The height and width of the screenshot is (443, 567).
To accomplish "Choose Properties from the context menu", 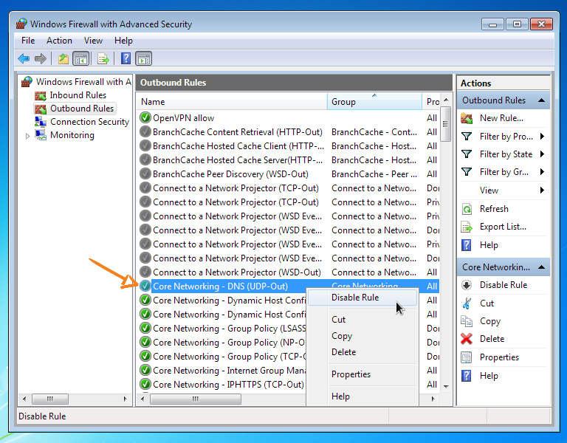I will tap(351, 374).
